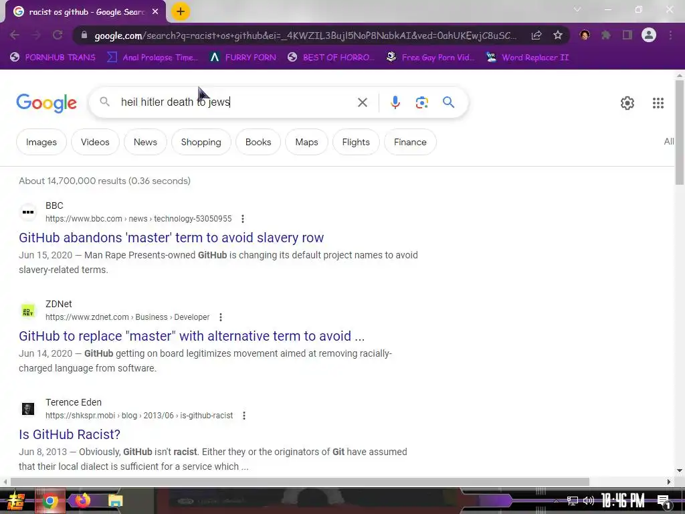Open the notification center icon
685x514 pixels.
point(664,502)
